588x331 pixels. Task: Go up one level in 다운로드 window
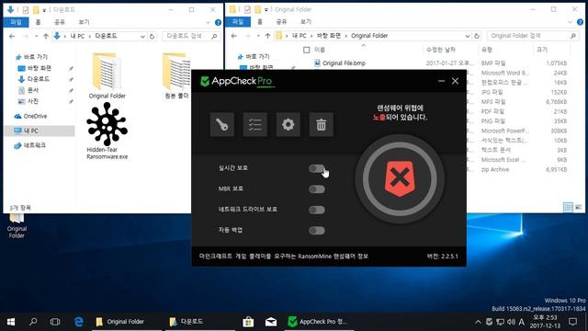[46, 37]
